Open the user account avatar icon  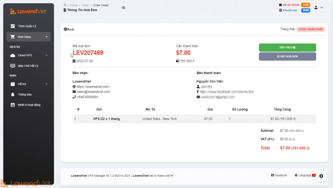[x=316, y=7]
